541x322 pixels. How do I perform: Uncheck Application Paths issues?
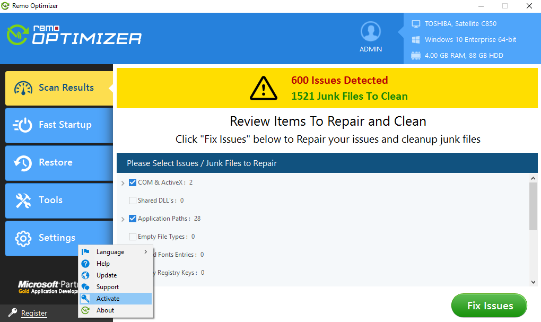(132, 218)
